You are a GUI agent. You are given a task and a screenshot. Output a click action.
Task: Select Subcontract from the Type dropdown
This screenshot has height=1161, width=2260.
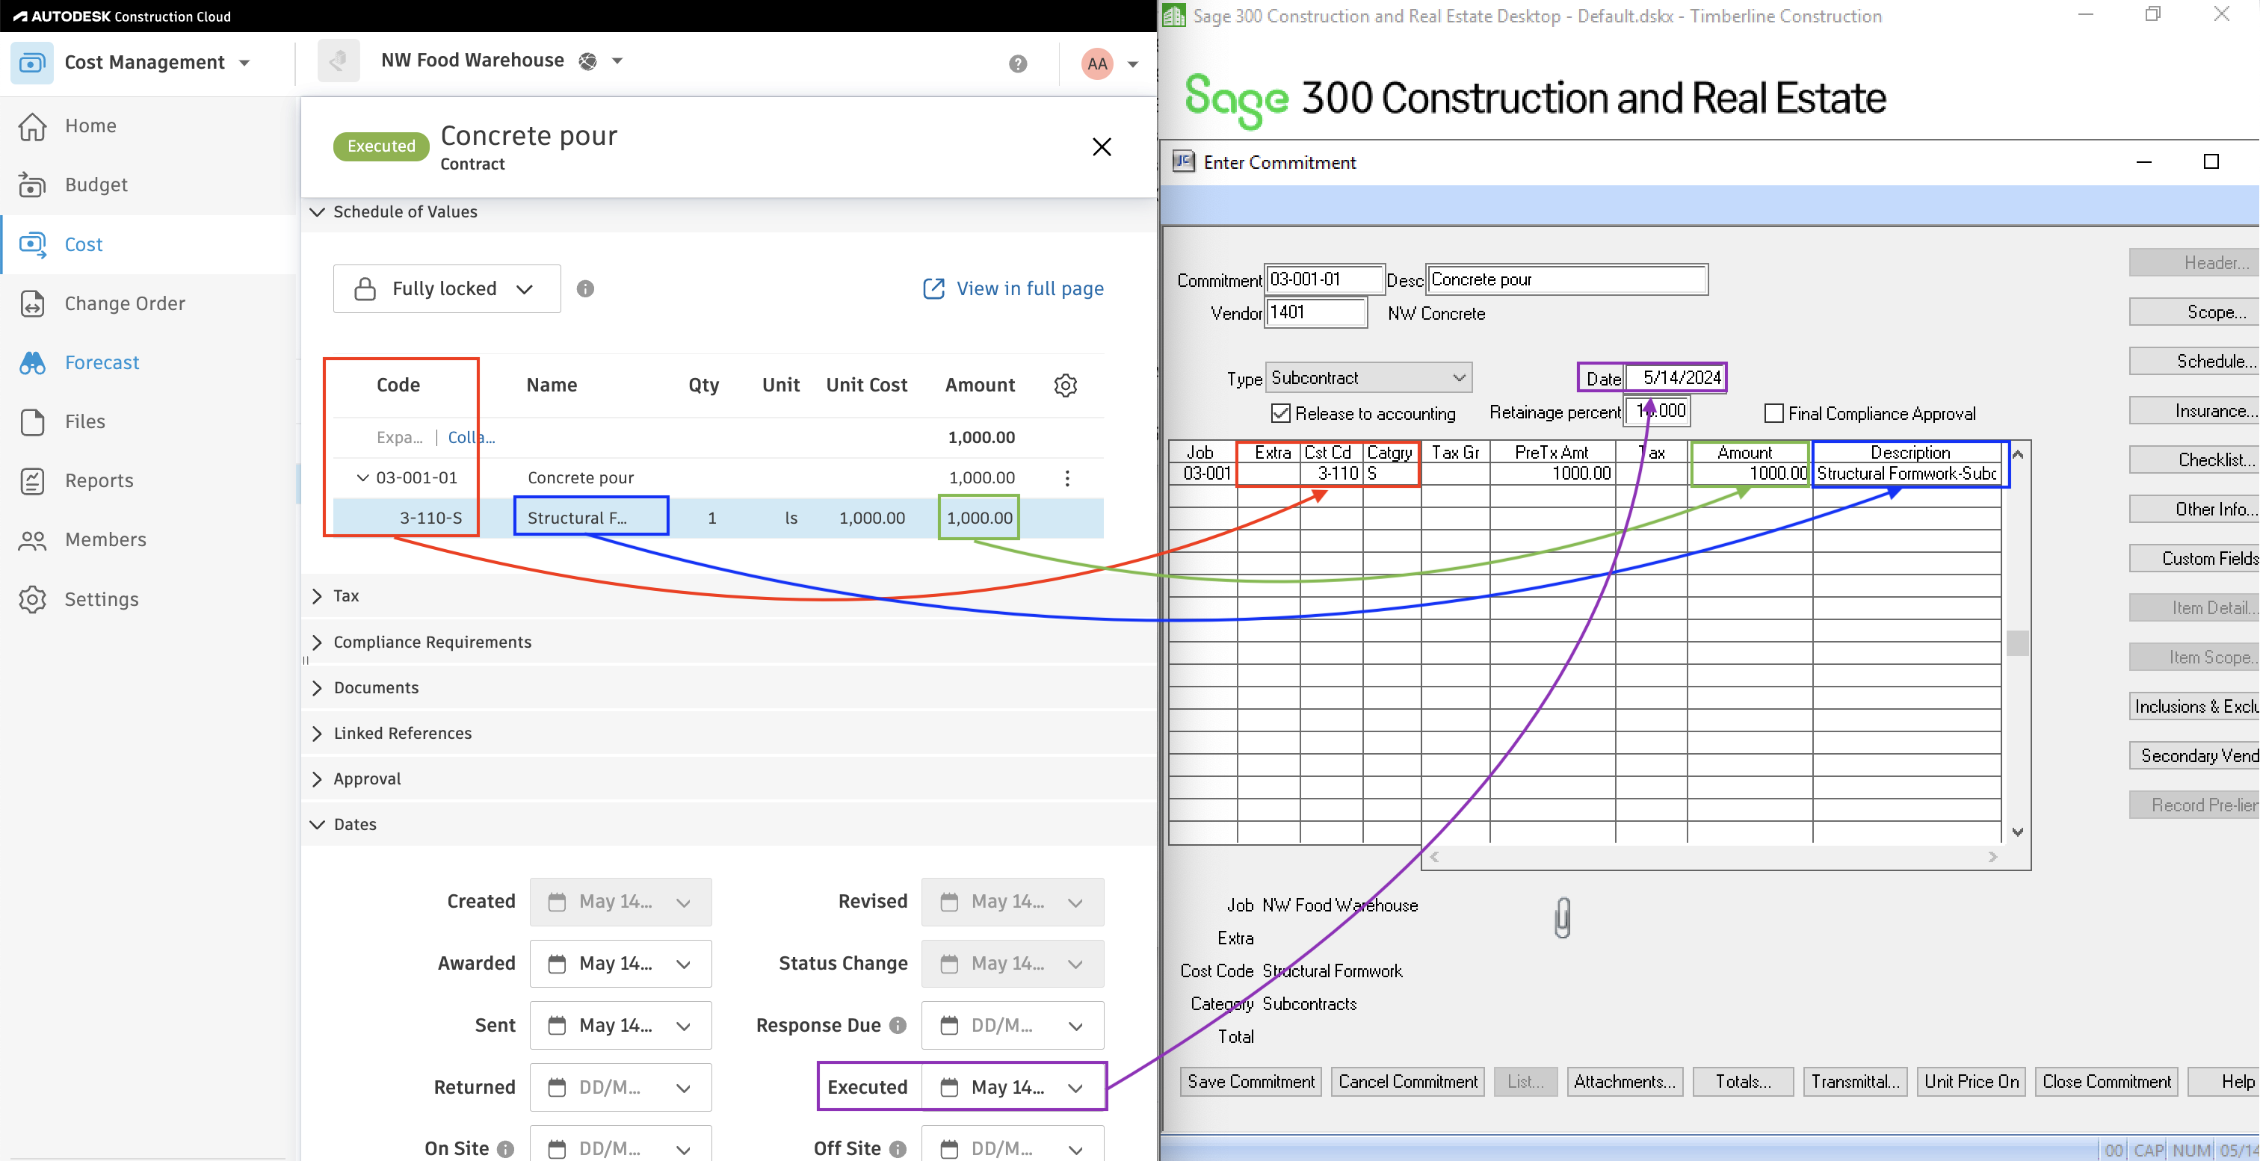pos(1364,376)
